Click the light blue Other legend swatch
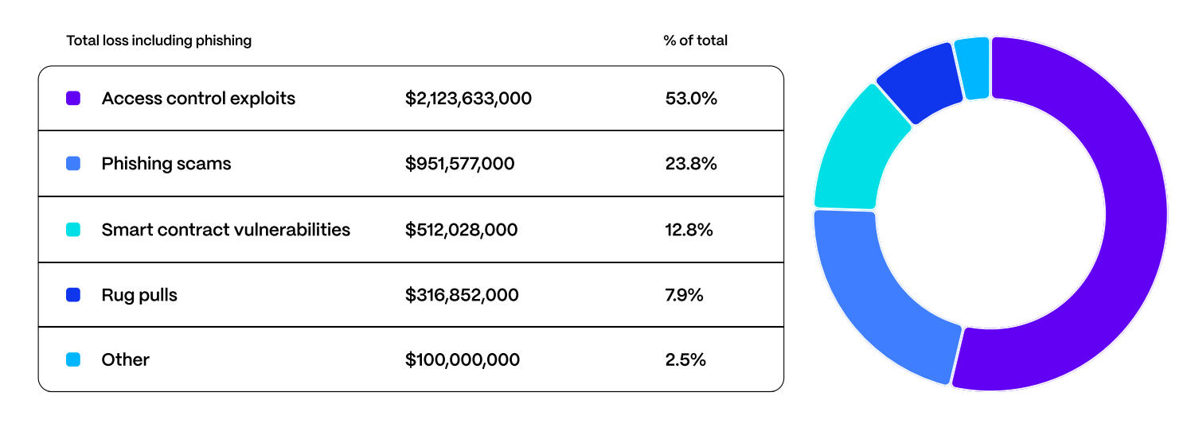 coord(73,359)
